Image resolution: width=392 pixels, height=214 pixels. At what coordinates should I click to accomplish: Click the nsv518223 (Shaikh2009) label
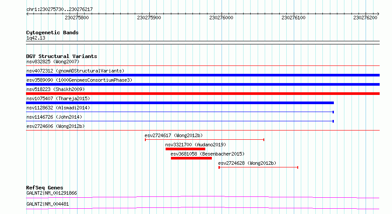coord(55,89)
